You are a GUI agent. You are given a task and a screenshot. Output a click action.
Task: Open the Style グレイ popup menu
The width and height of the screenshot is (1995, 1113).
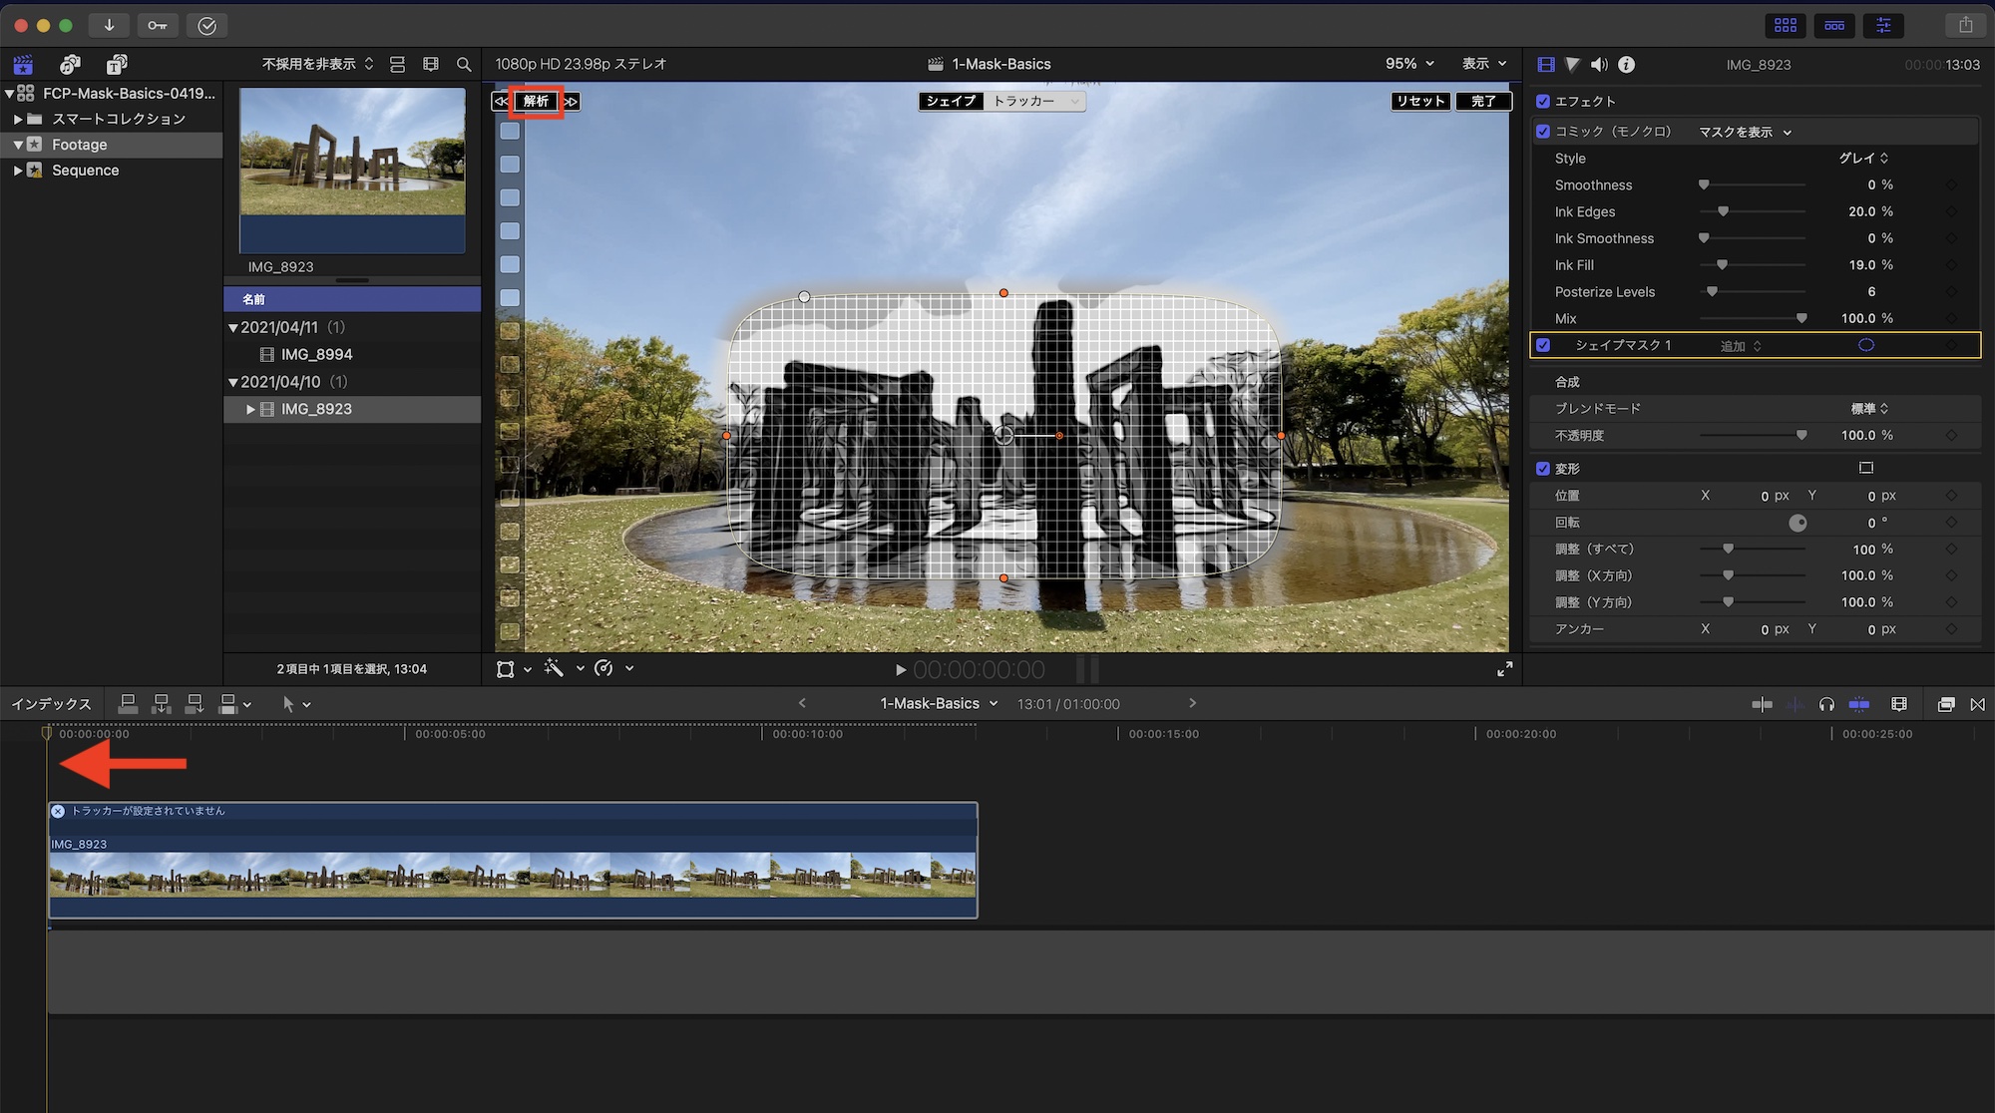pos(1862,159)
